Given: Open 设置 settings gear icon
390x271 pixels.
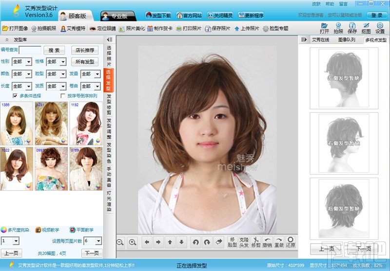Looking at the screenshot, I should click(x=380, y=28).
